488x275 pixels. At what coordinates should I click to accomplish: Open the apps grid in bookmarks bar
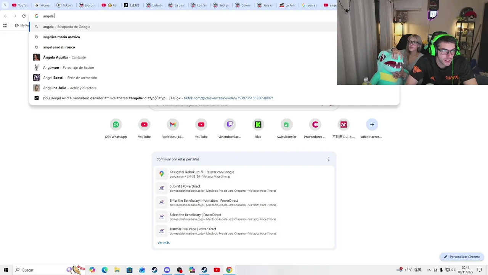coord(5,26)
